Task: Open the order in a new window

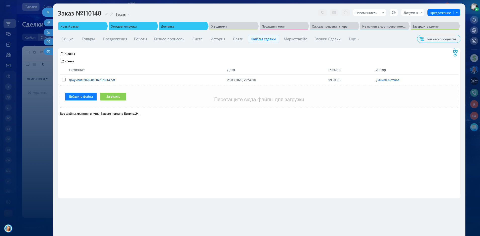Action: pos(48,42)
